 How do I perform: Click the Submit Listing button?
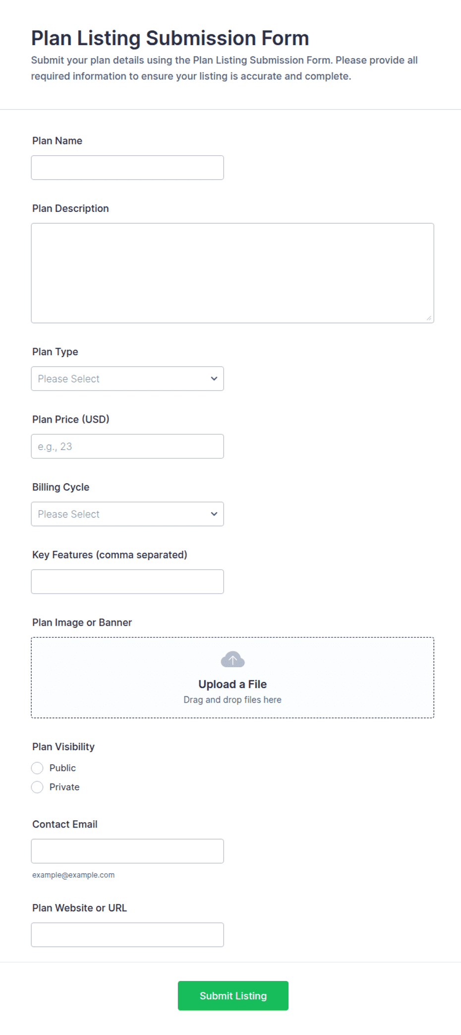click(233, 996)
